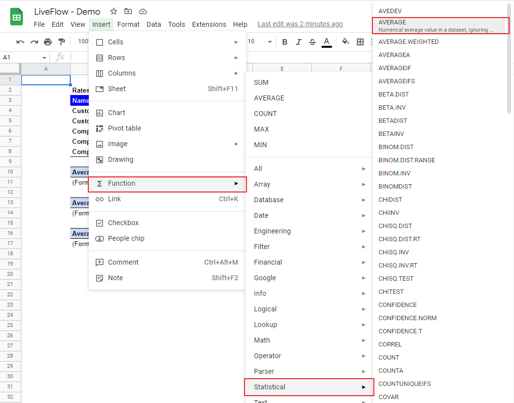Open the Name box dropdown
514x403 pixels.
pos(44,58)
